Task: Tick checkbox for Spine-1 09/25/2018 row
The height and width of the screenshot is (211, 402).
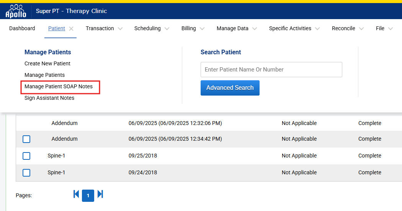Action: [x=26, y=156]
